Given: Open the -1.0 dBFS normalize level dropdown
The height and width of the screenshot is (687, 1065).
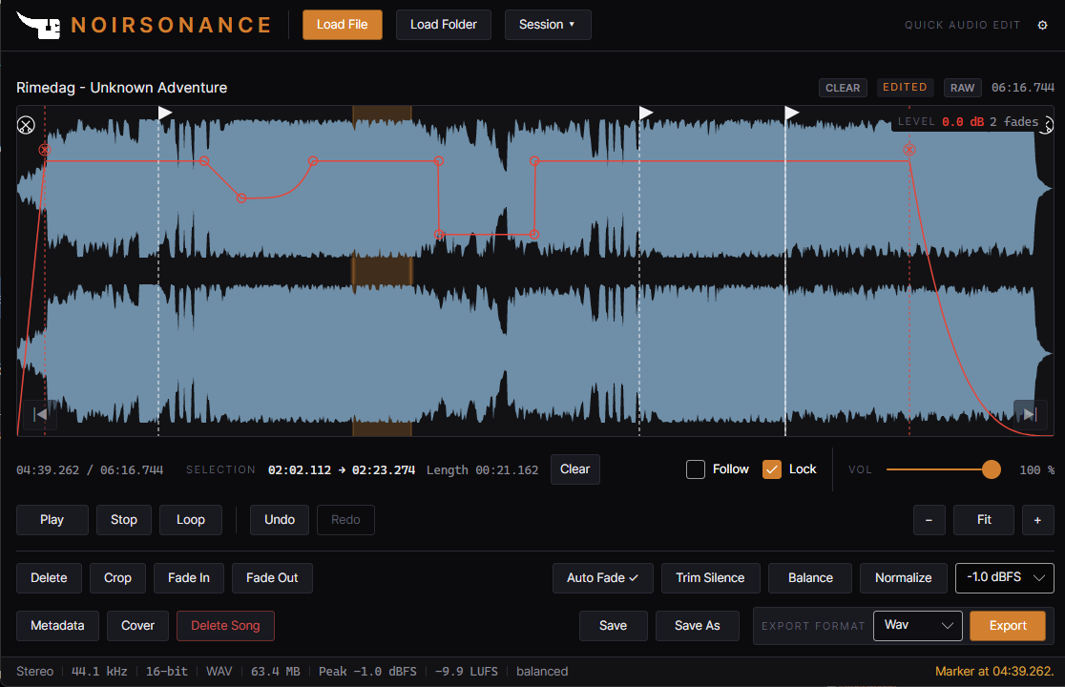Looking at the screenshot, I should click(1005, 577).
